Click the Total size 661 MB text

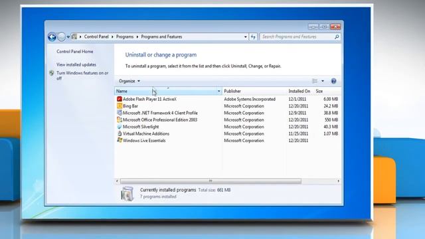tap(214, 191)
